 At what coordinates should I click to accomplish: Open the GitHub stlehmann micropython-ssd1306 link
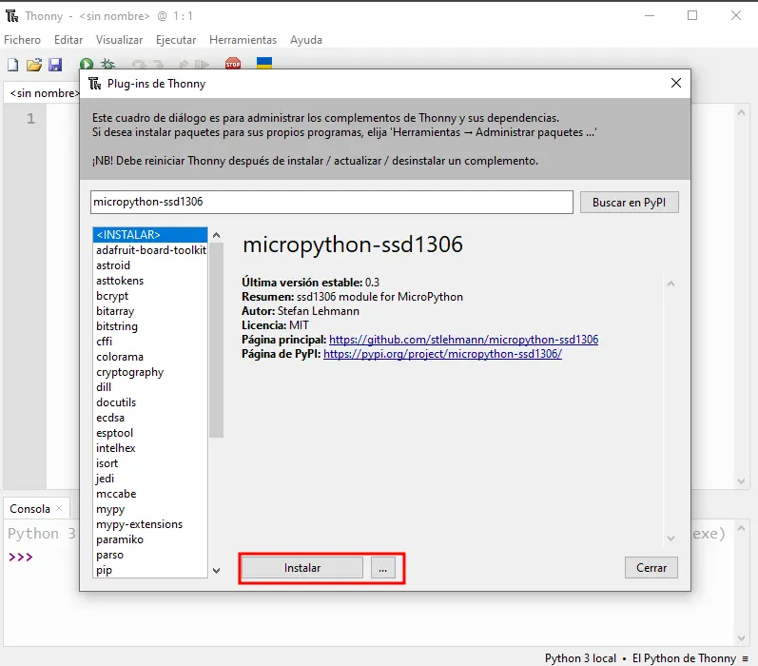pos(463,340)
